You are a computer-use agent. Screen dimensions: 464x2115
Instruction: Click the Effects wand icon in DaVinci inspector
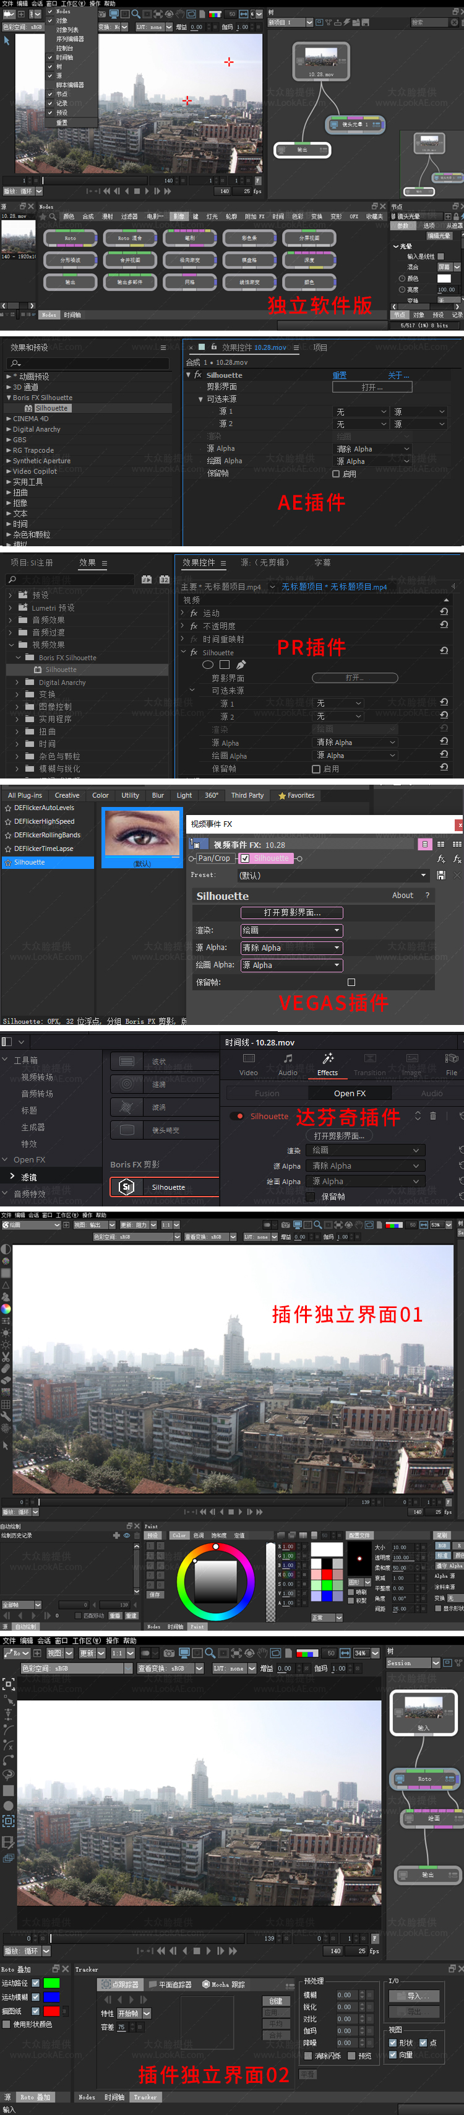tap(327, 1058)
